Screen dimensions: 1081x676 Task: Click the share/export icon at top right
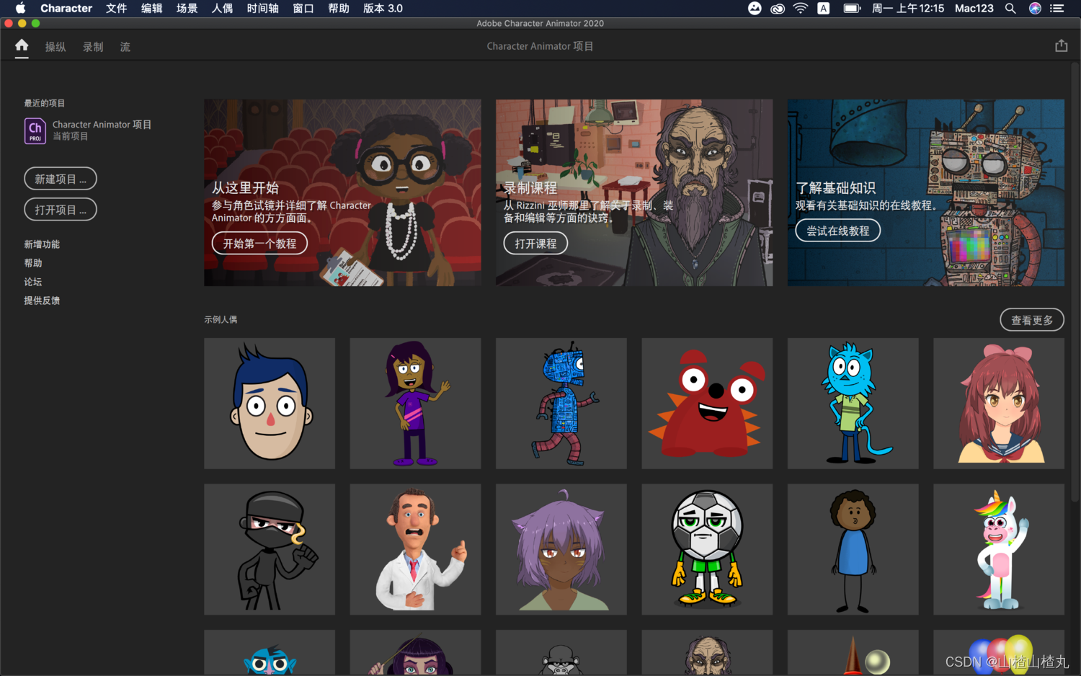click(1061, 45)
